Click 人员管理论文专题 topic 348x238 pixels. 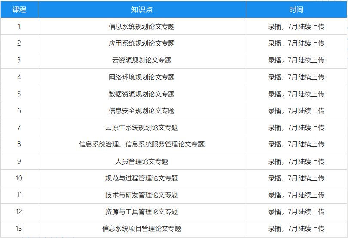click(142, 162)
